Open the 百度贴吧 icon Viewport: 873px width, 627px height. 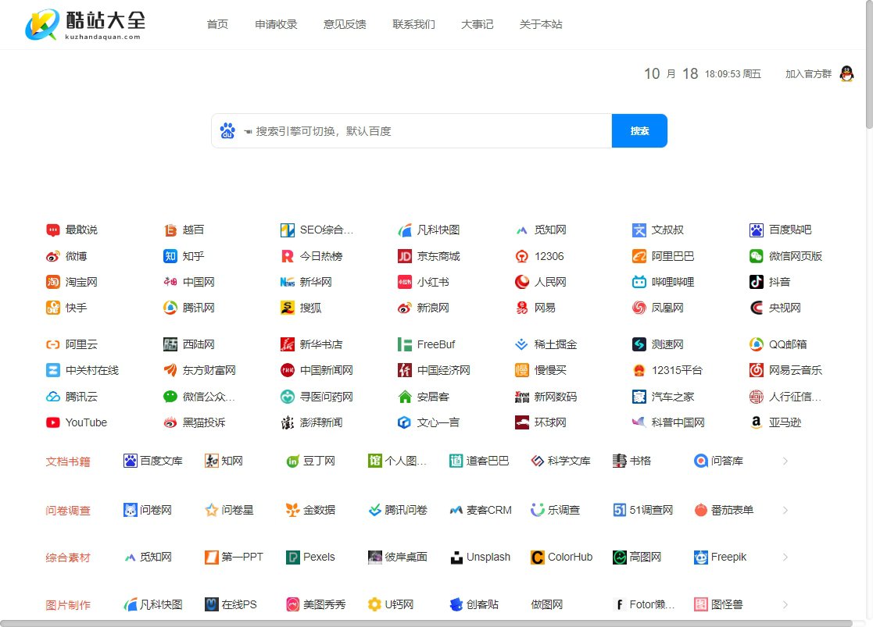point(756,230)
